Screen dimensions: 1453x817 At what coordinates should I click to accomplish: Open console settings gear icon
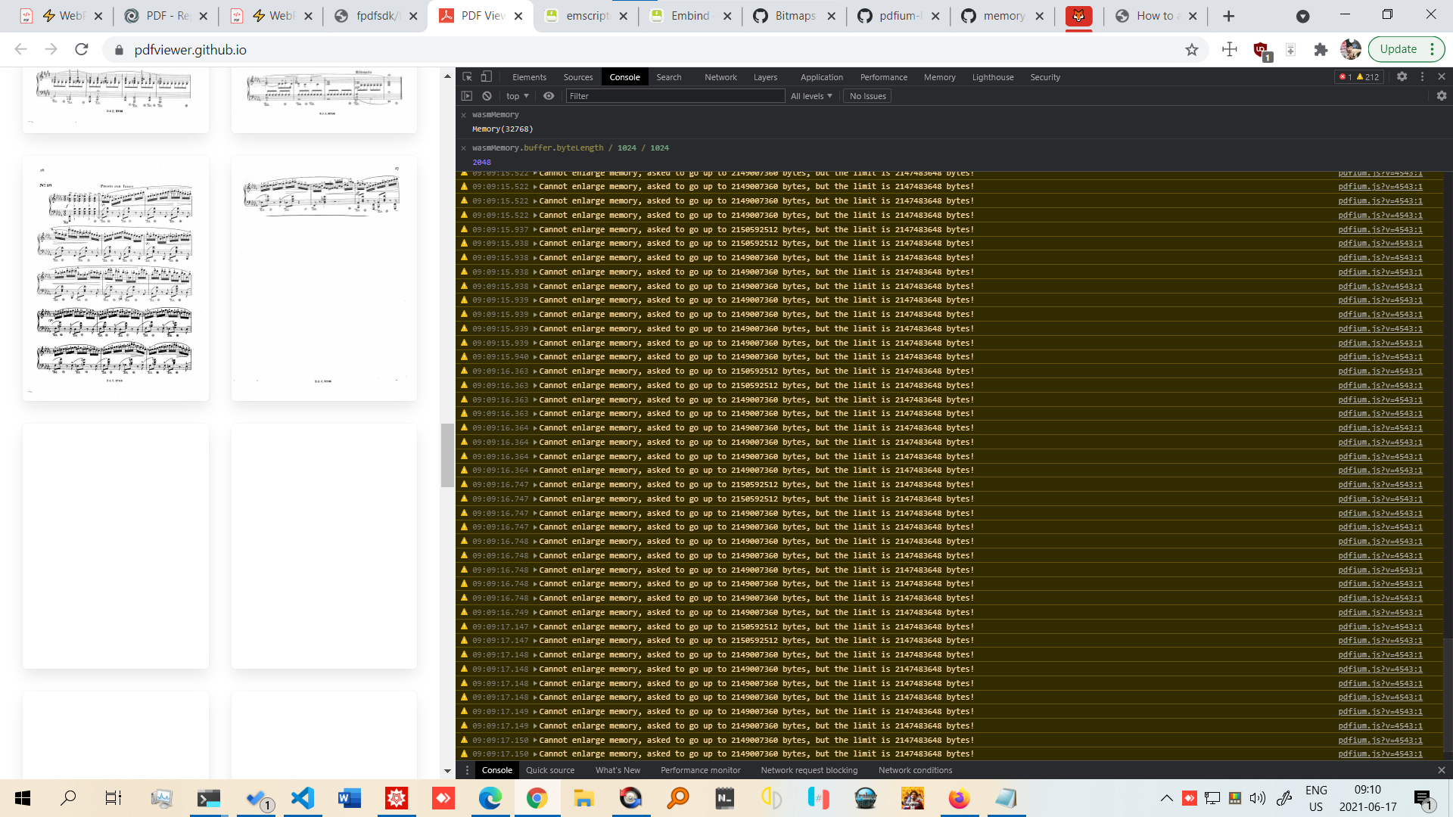point(1441,96)
